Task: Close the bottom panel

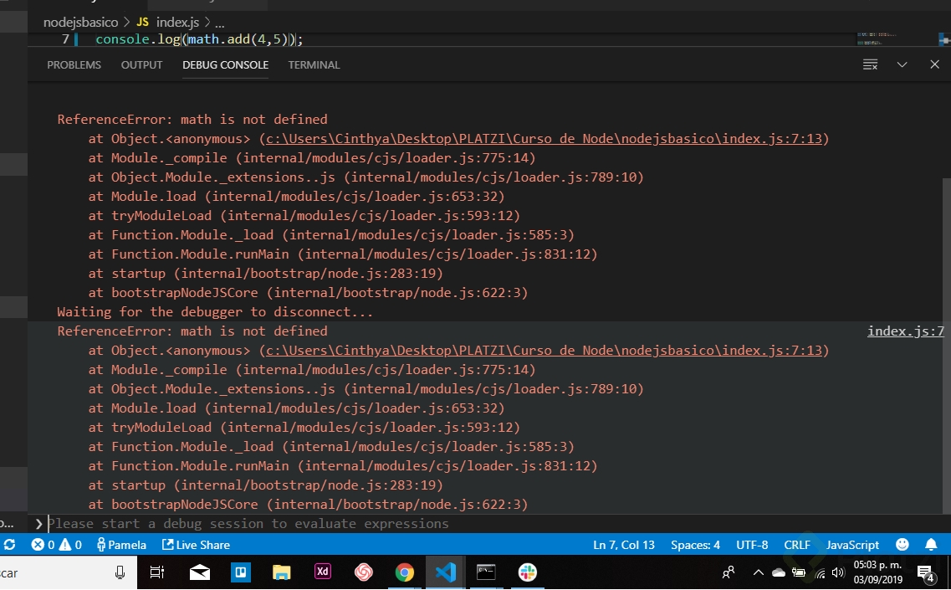Action: pos(934,64)
